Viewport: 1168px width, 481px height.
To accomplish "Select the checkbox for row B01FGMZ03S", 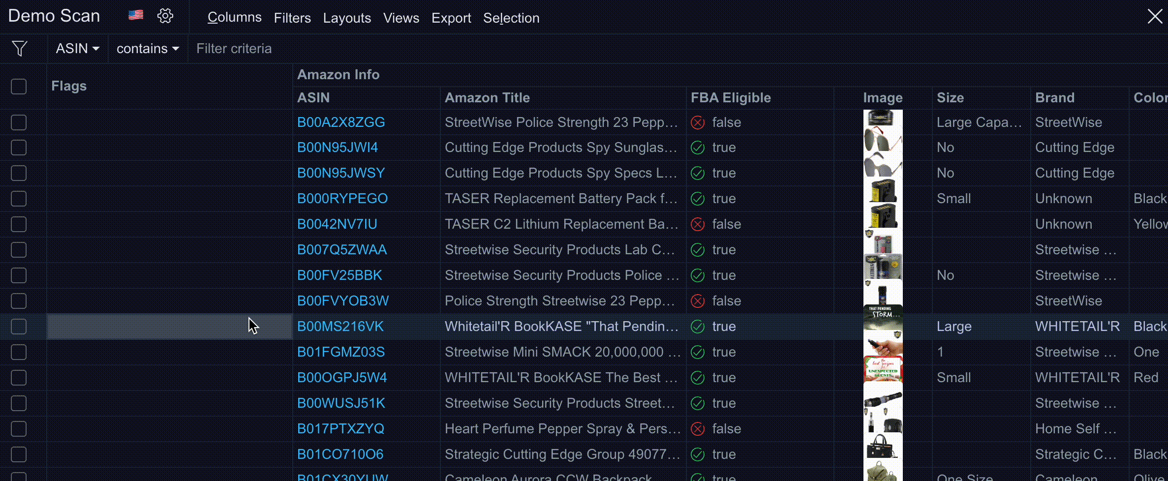I will (x=19, y=352).
